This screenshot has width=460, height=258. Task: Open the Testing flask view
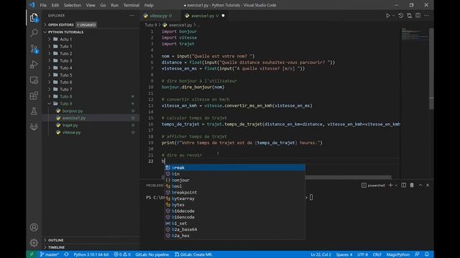click(34, 111)
